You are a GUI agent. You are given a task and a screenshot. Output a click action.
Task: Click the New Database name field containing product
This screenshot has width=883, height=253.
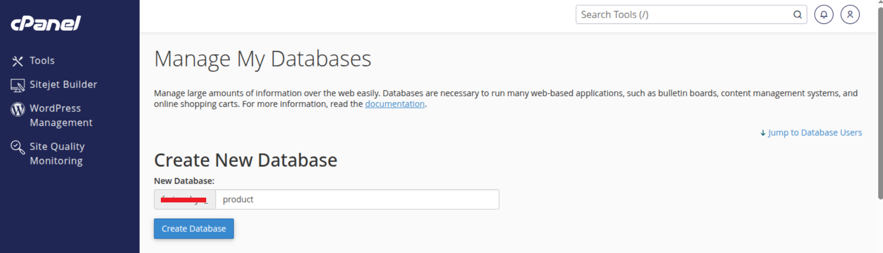pos(357,200)
